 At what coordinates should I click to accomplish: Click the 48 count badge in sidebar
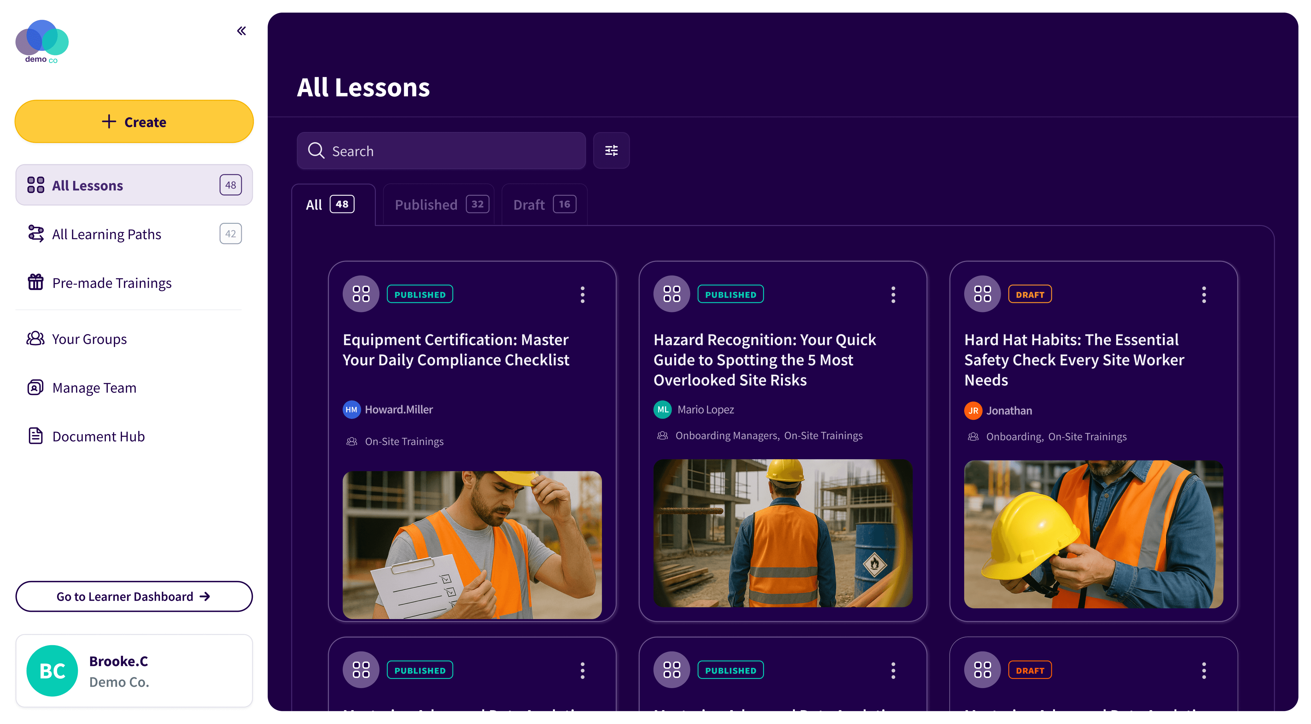click(230, 185)
